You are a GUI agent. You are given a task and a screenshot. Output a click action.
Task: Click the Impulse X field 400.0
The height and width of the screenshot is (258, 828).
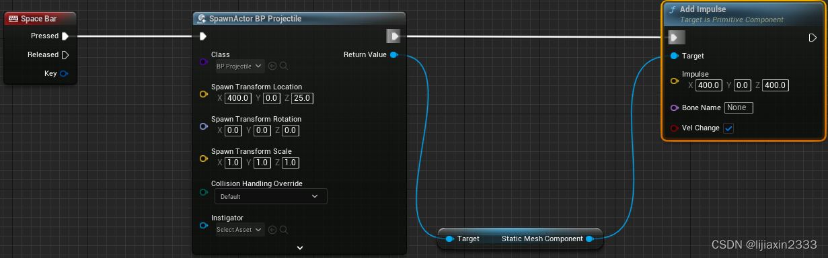(709, 85)
